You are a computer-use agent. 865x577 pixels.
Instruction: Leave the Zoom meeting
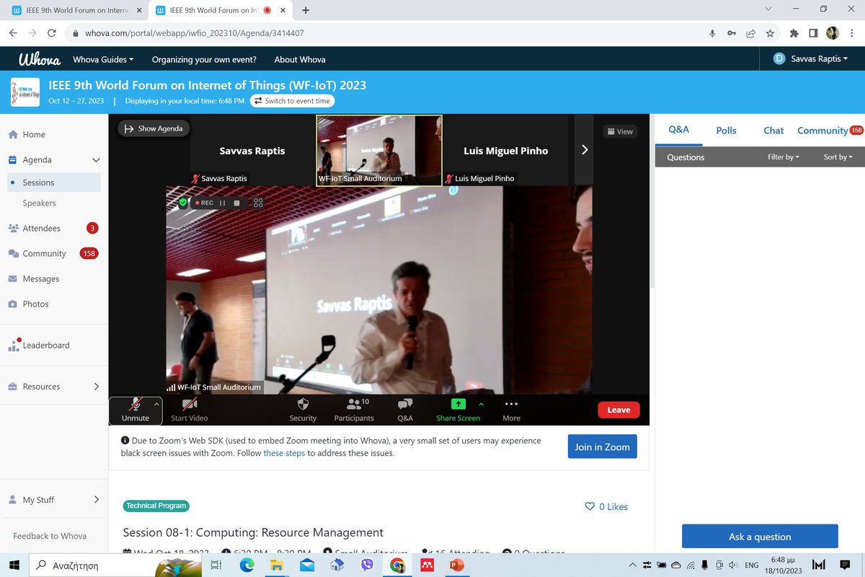[x=618, y=410]
